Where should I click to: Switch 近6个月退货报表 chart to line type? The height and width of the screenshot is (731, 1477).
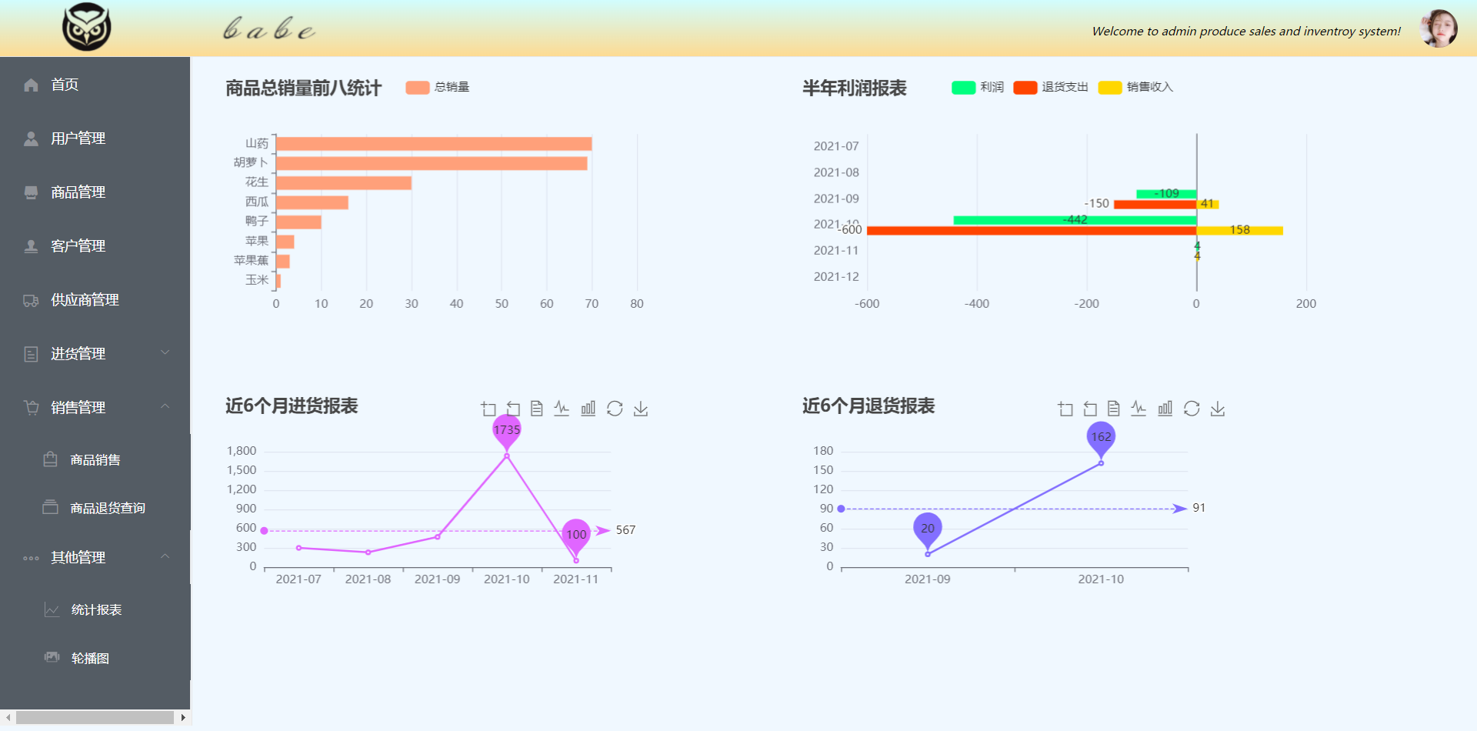1139,409
